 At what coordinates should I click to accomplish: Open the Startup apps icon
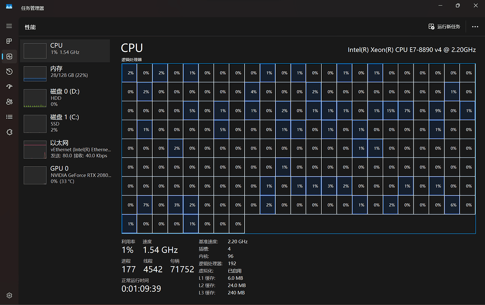pos(9,87)
